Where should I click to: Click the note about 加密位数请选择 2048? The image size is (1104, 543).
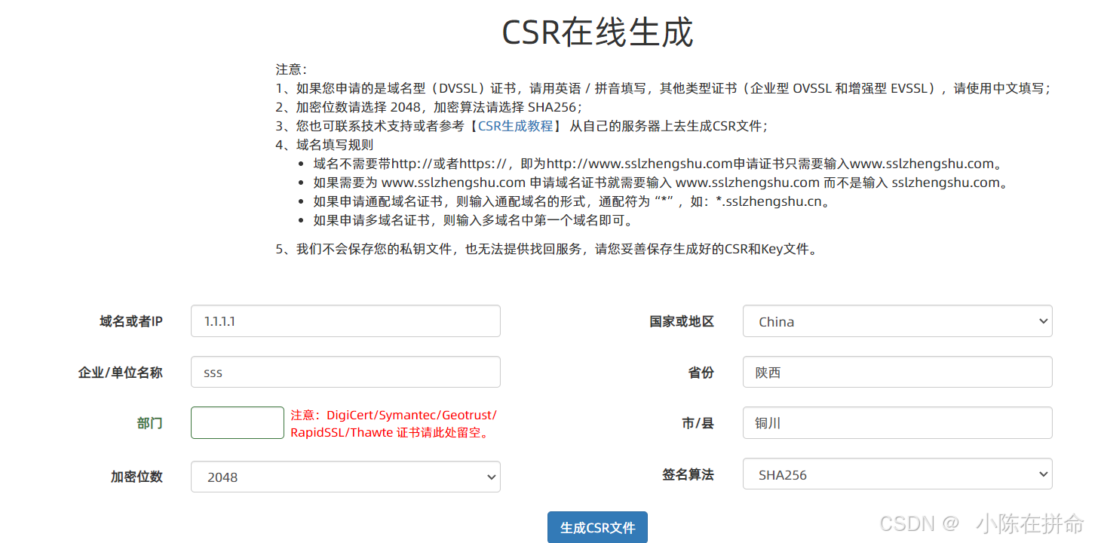[429, 107]
